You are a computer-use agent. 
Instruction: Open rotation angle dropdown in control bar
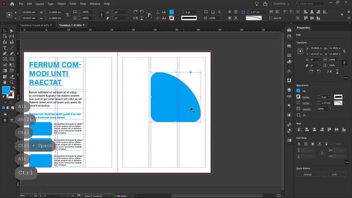pos(128,12)
